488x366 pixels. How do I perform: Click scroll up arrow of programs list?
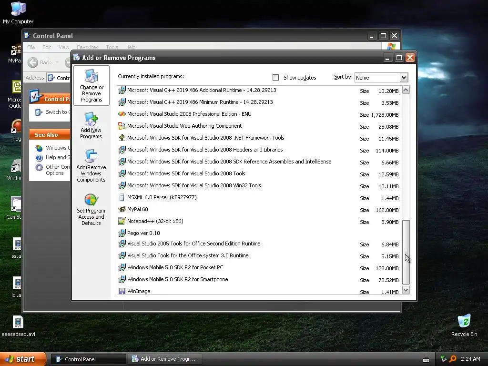tap(406, 90)
